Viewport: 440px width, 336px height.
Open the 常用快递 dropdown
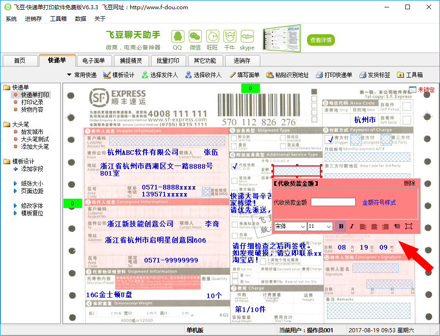pyautogui.click(x=82, y=75)
